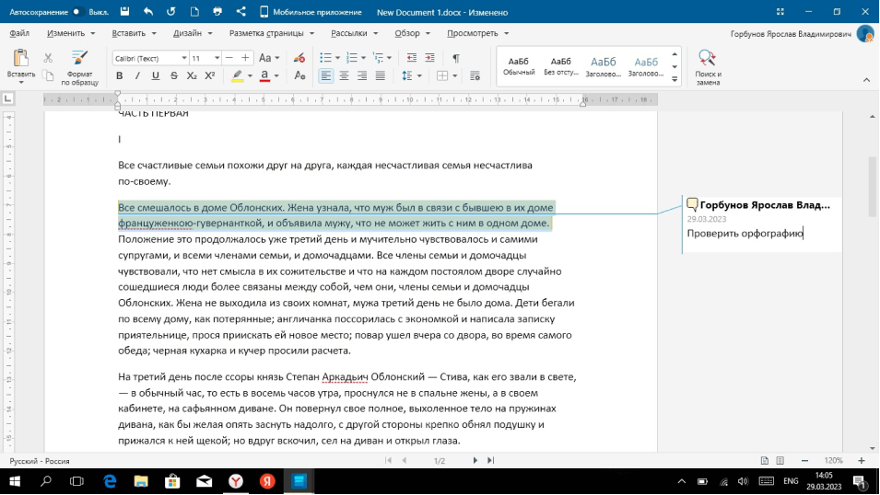Toggle the Автосохранение switch

point(79,12)
